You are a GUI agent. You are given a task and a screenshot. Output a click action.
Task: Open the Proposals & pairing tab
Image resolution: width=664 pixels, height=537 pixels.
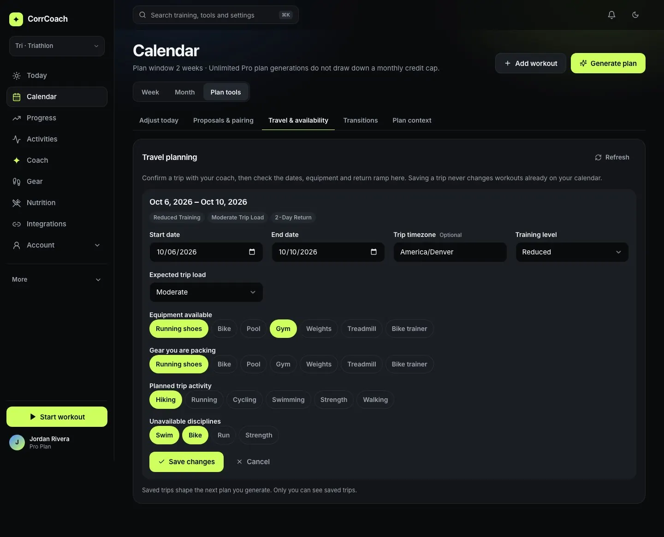[223, 120]
